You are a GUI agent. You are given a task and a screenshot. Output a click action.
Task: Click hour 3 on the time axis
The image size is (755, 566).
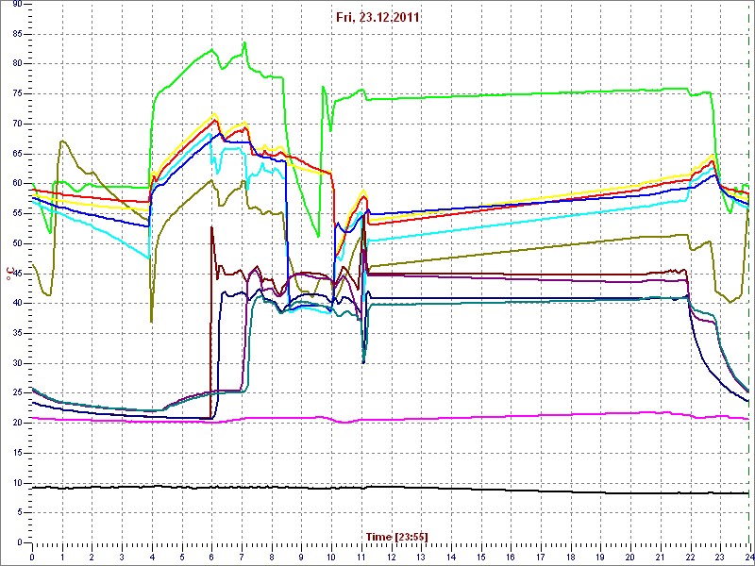click(x=122, y=556)
